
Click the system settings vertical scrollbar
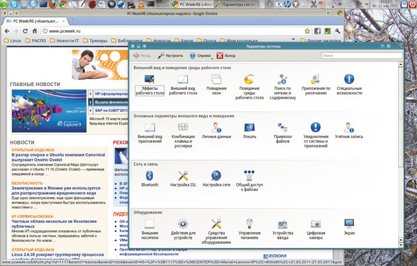(x=401, y=117)
